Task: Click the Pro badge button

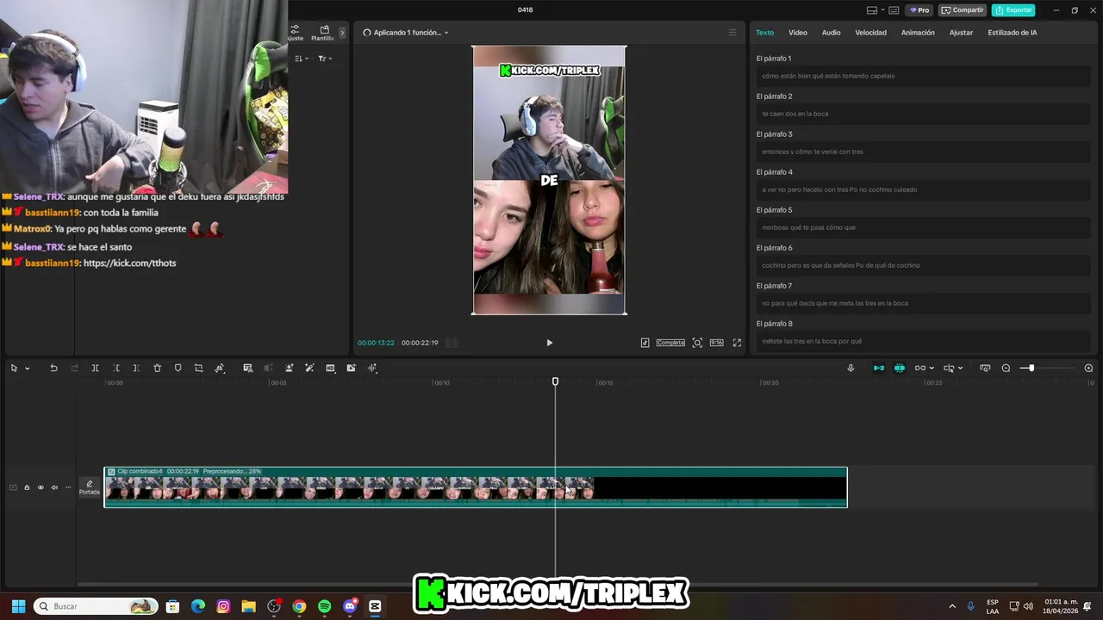Action: [919, 10]
